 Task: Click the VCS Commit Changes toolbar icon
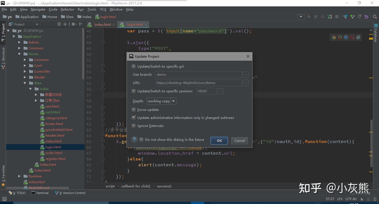pos(352,17)
